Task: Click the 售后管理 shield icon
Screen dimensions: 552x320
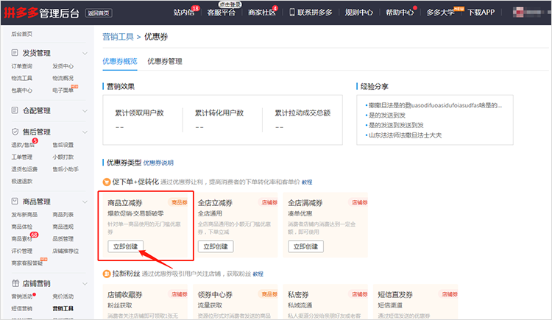Action: point(15,132)
